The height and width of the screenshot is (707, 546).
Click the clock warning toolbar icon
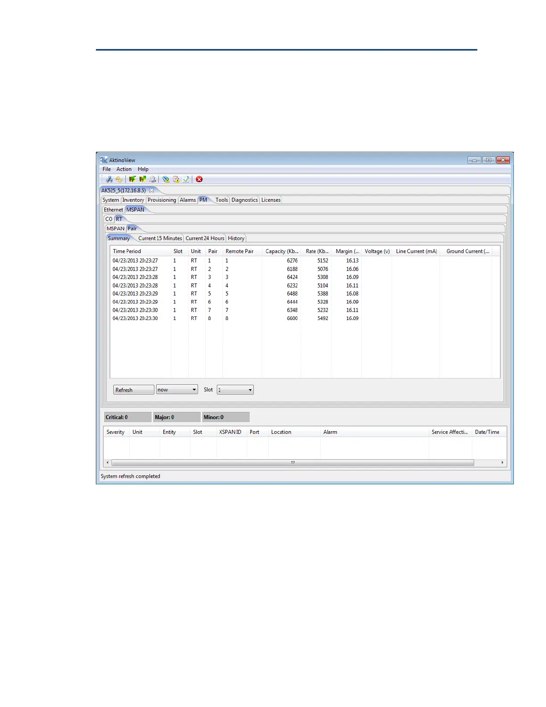coord(176,179)
